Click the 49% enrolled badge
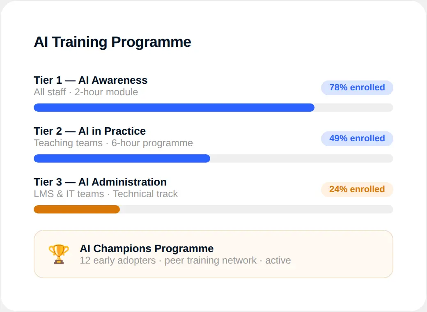Screen dimensions: 427x312 [x=357, y=138]
